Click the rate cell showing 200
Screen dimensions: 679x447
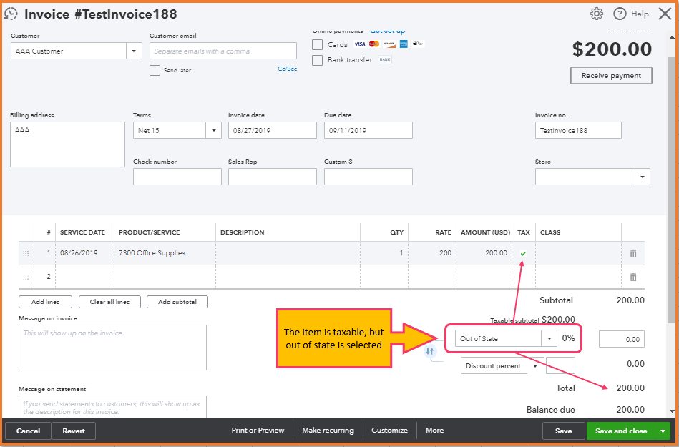[431, 253]
